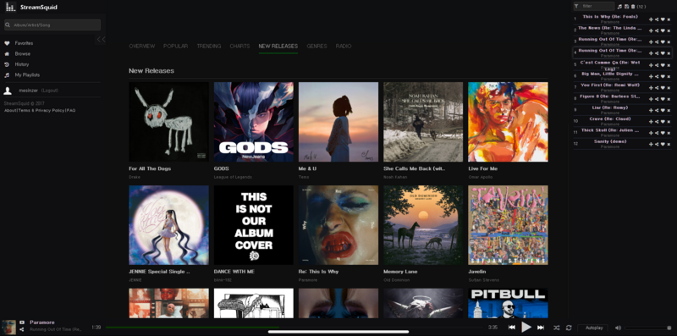Favorite 'Big Man, Little Dignity' with heart
Viewport: 677px width, 336px height.
click(x=663, y=76)
